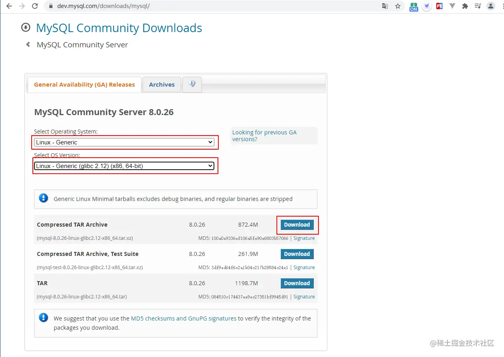Open the media control playlist icon
This screenshot has height=357, width=504.
pyautogui.click(x=478, y=6)
